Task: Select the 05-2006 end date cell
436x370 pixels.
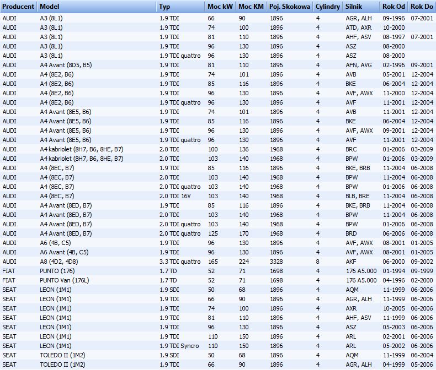Action: point(422,364)
